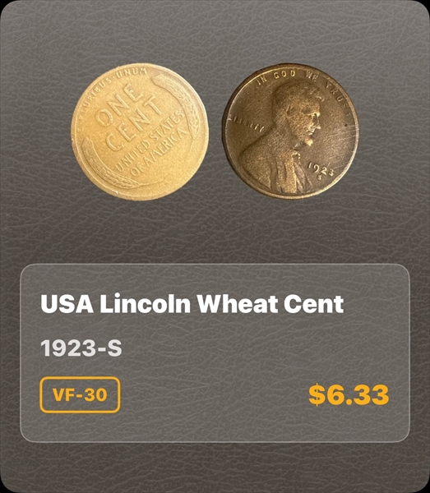Click the LIBERTY inscription on the obverse
The height and width of the screenshot is (493, 430).
coord(247,123)
